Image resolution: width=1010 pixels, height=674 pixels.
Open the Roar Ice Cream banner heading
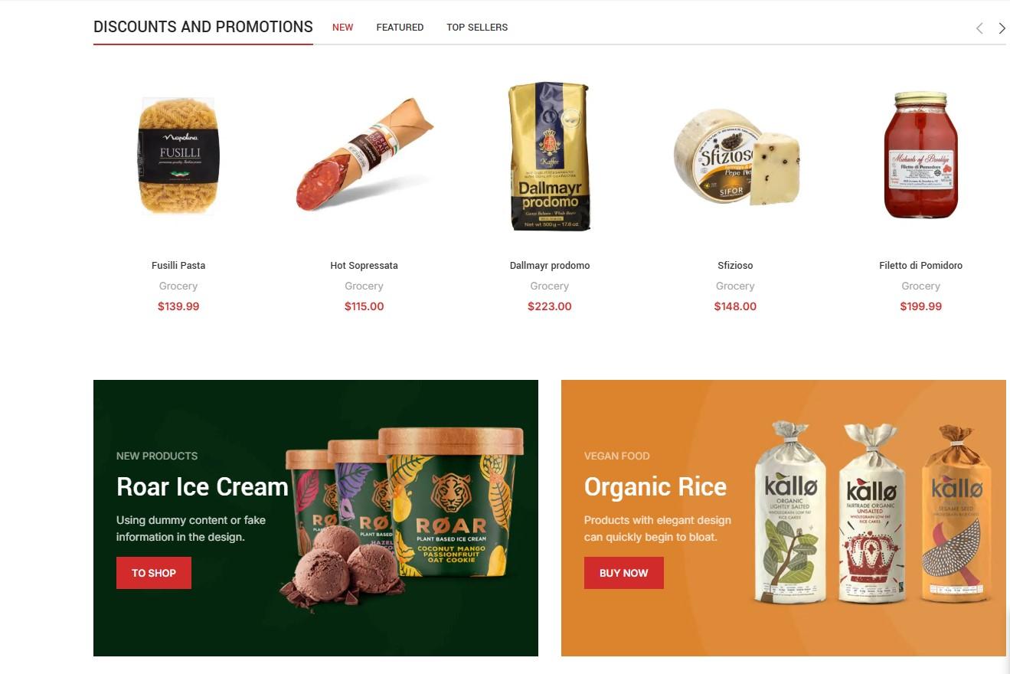tap(202, 487)
